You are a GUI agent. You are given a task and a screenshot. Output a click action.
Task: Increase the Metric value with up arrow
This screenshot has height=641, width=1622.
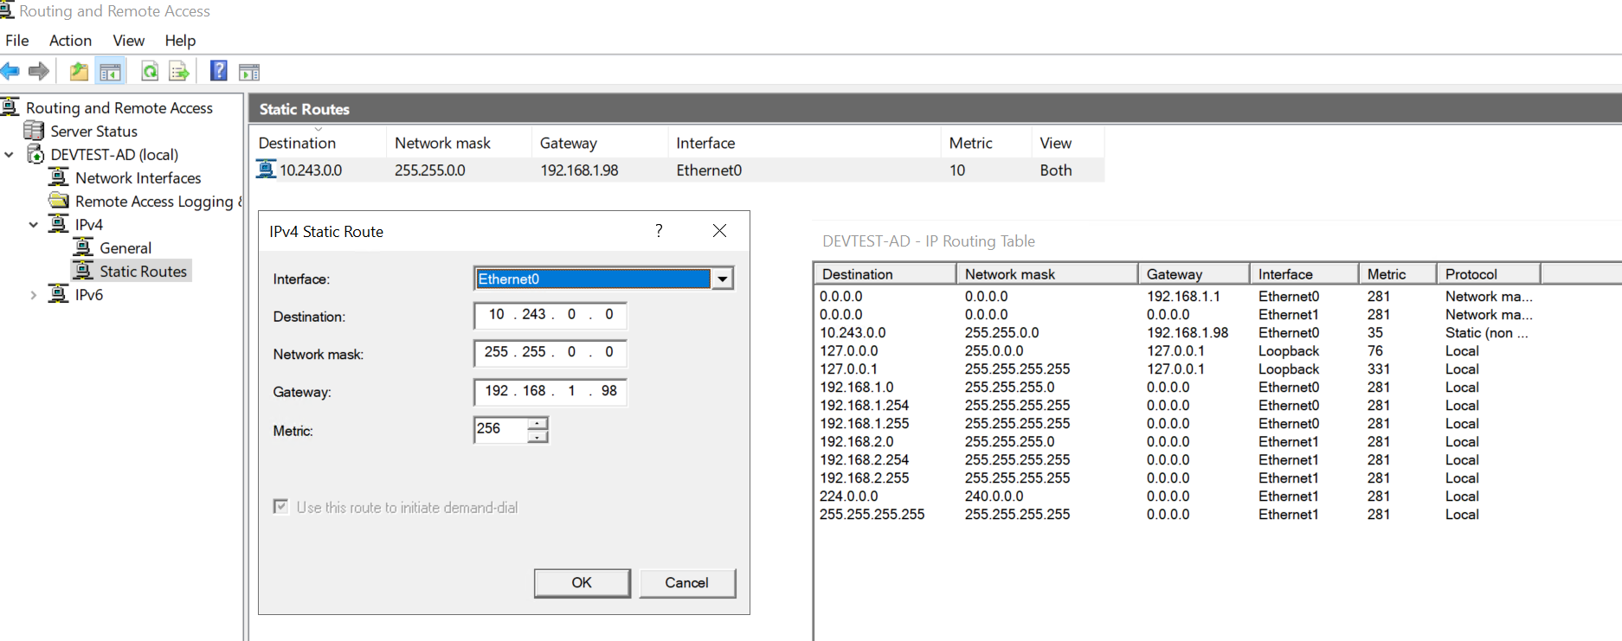537,424
